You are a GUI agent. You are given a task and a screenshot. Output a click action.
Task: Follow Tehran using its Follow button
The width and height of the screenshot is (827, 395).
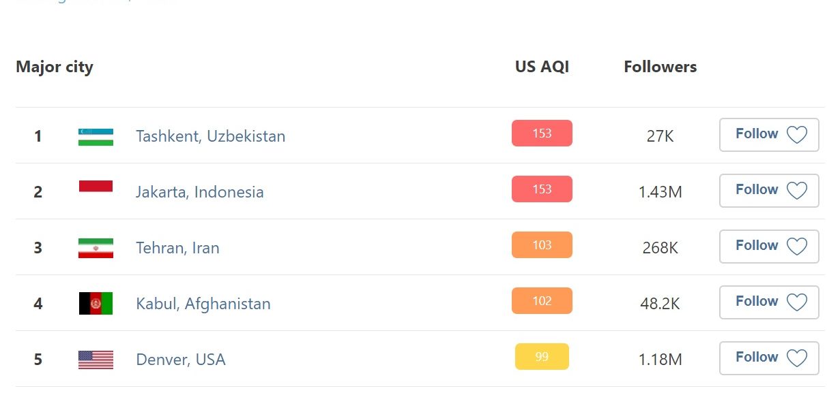769,246
